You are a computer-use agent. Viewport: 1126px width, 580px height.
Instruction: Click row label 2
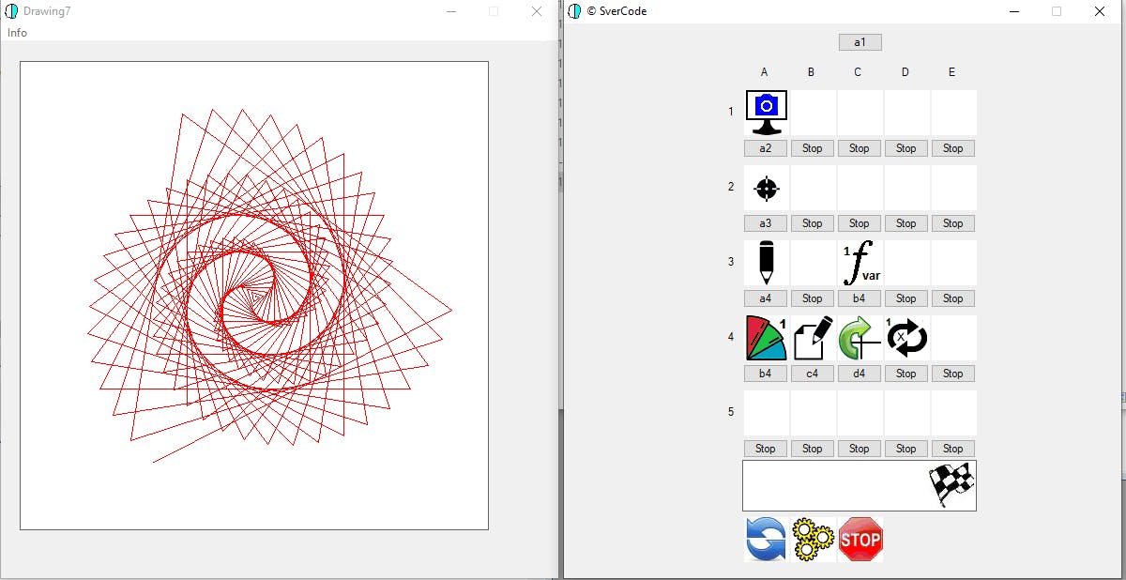pos(731,187)
